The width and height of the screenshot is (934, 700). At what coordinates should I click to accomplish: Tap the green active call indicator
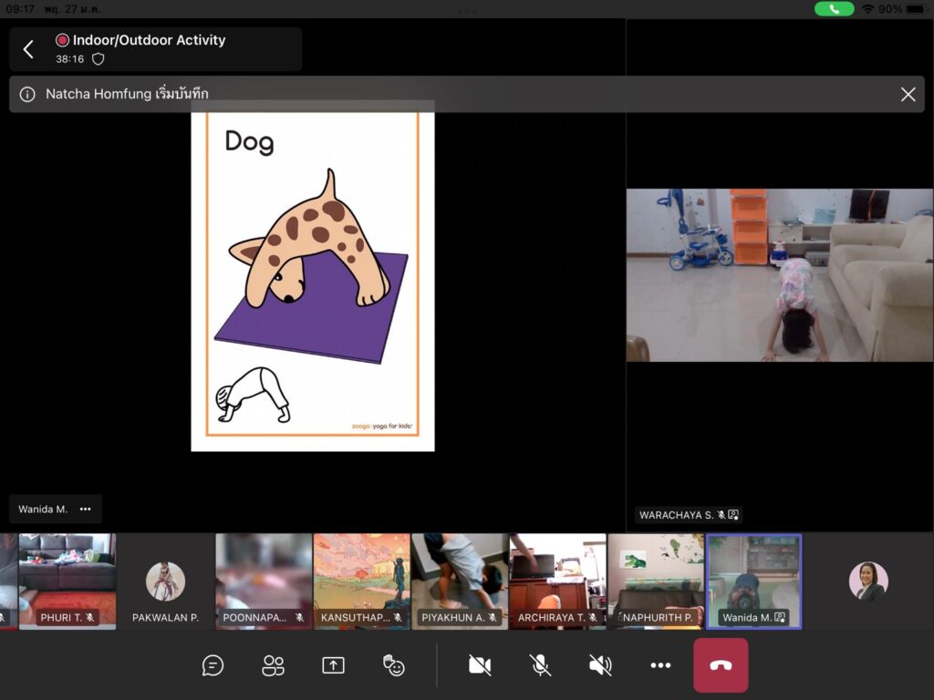[x=835, y=8]
